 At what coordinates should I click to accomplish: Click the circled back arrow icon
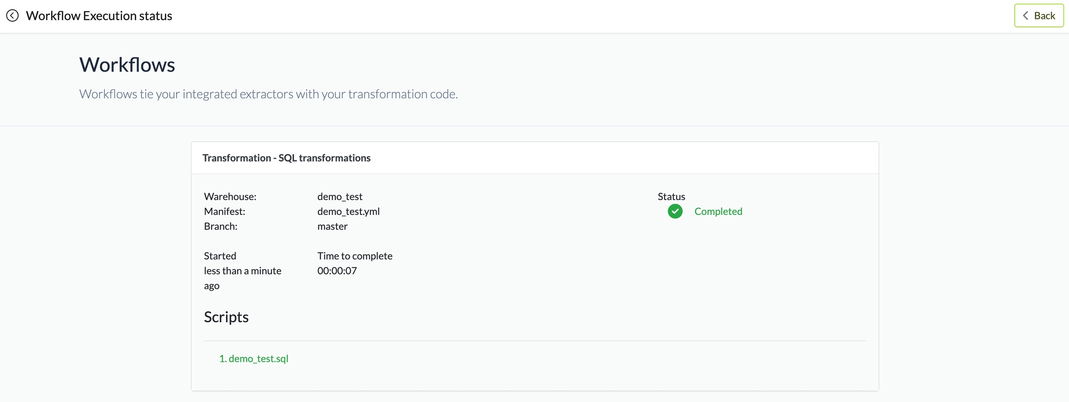(x=13, y=16)
